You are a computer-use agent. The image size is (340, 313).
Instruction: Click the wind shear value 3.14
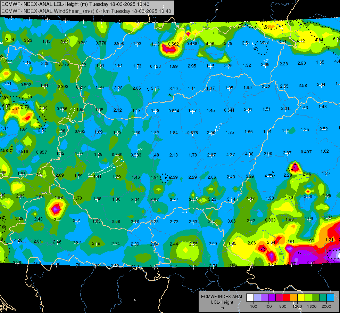point(231,199)
